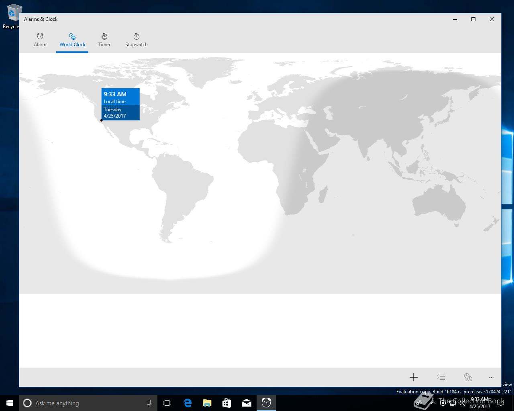The width and height of the screenshot is (514, 411).
Task: Open the Windows Start menu
Action: click(10, 403)
